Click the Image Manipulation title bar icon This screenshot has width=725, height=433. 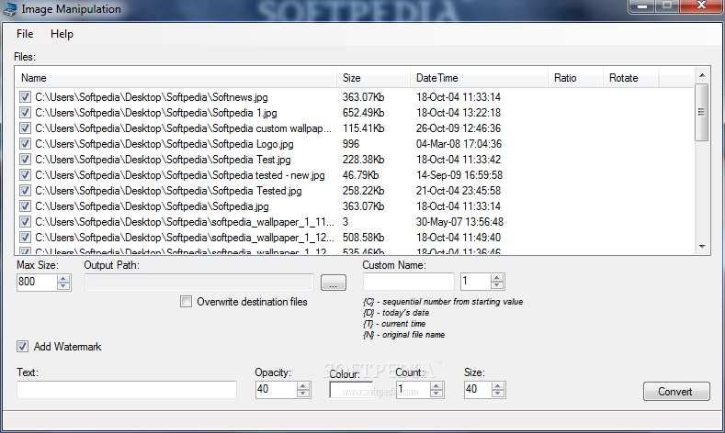click(x=10, y=9)
